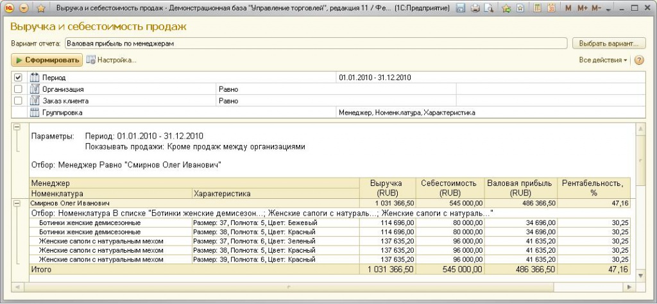Click the Организация filter icon
This screenshot has height=304, width=657.
(x=35, y=89)
